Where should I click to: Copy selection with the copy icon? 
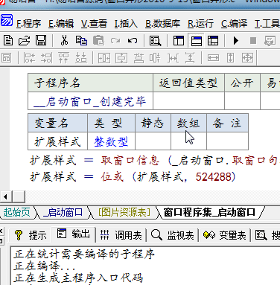point(81,40)
